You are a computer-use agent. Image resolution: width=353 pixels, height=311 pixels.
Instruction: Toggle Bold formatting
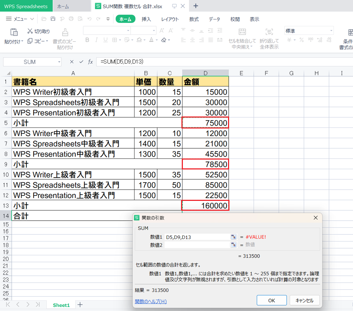tap(87, 40)
